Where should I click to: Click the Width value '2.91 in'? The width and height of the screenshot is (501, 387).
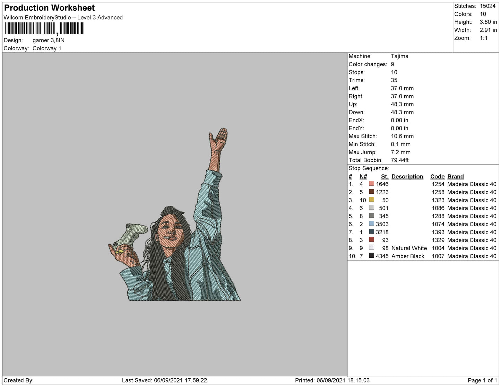point(488,30)
